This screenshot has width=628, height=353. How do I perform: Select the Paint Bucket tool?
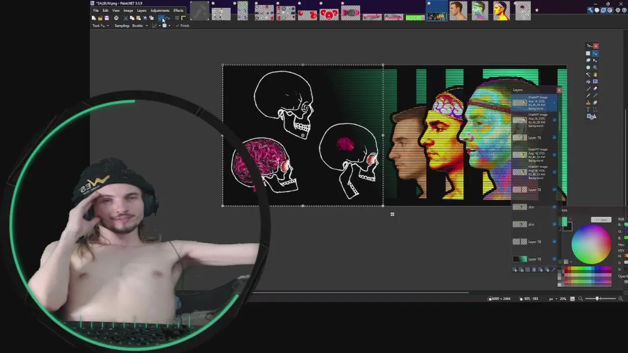[x=588, y=81]
